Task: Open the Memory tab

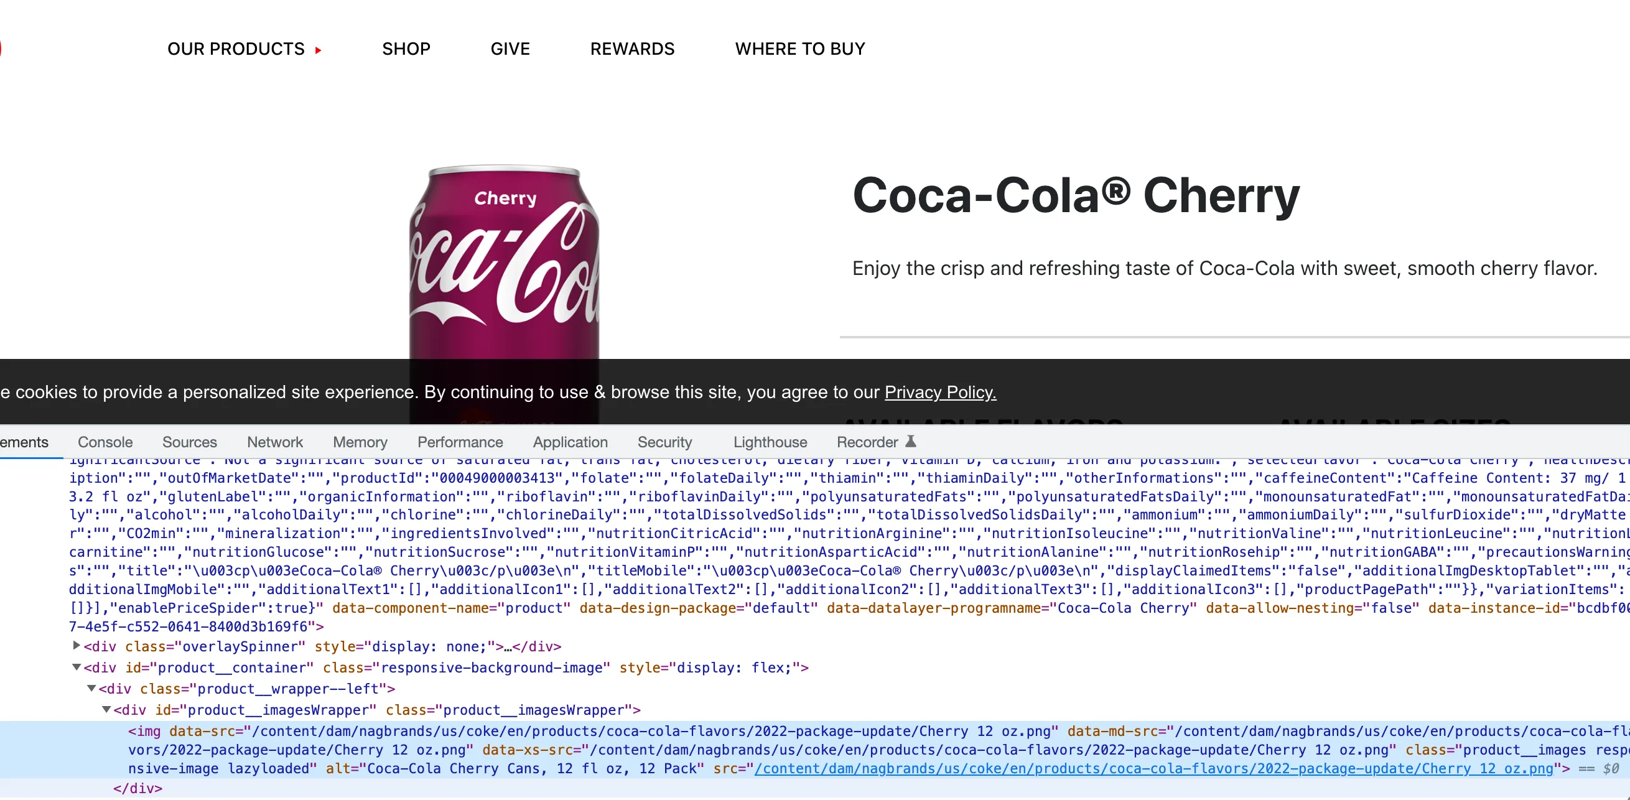Action: [360, 442]
